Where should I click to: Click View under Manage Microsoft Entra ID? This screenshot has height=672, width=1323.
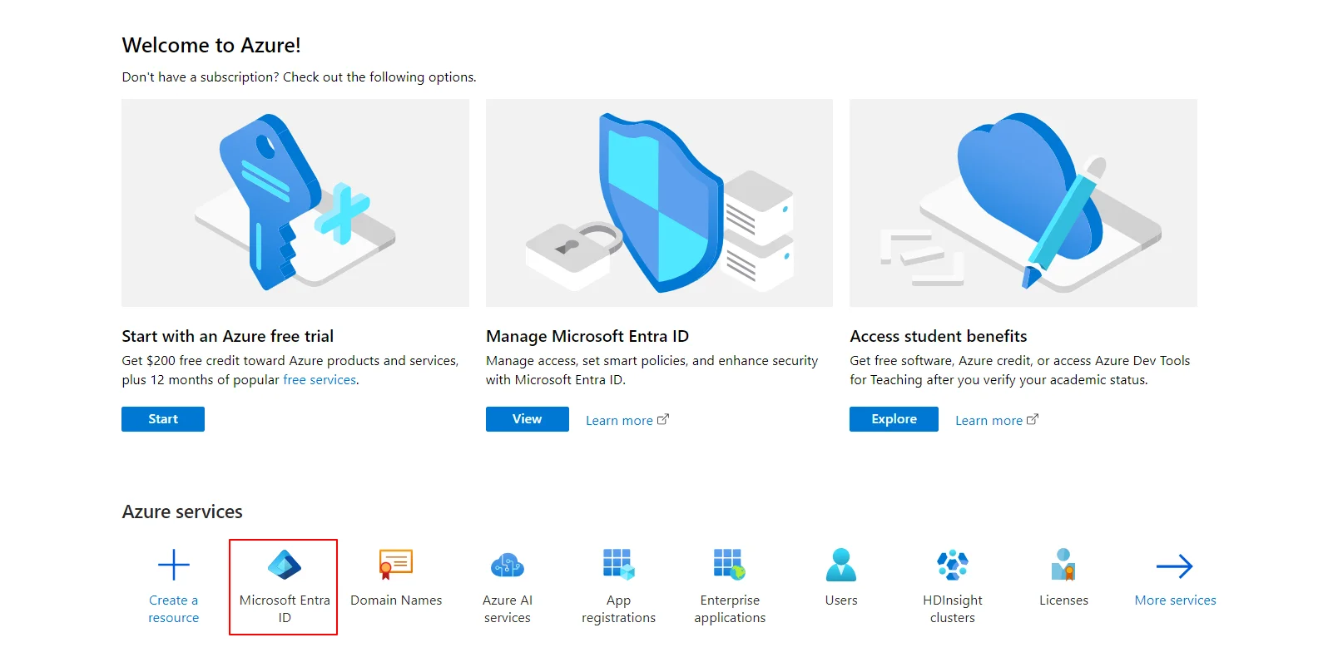[x=527, y=418]
